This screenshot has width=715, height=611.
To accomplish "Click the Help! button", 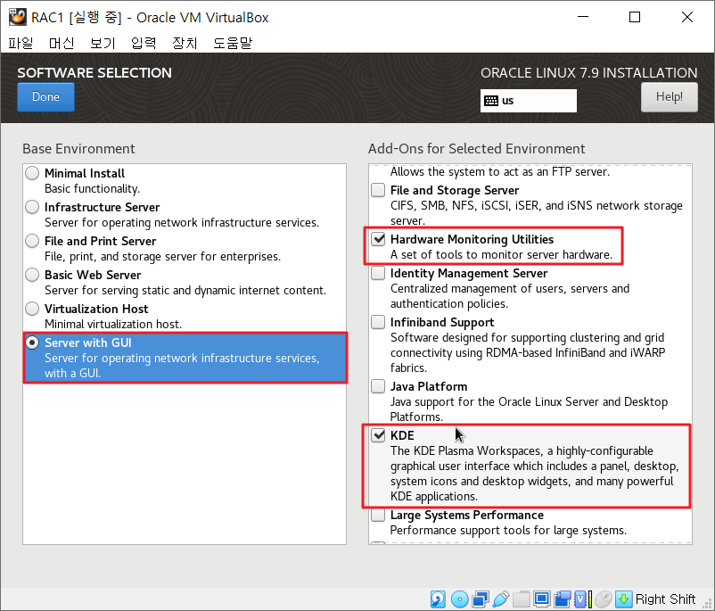I will pyautogui.click(x=669, y=96).
